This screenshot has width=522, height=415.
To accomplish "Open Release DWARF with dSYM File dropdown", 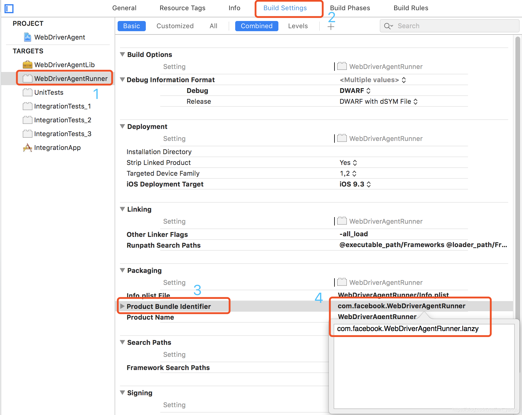I will (x=379, y=102).
